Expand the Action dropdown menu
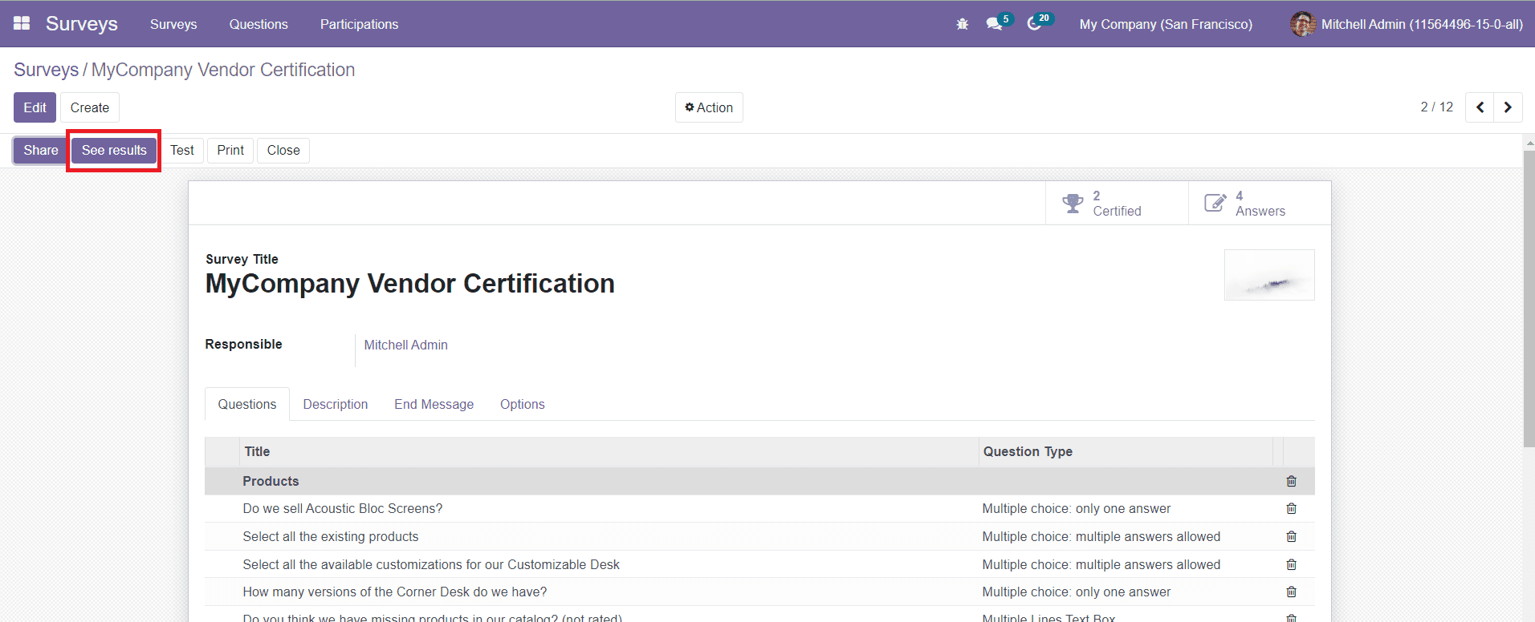This screenshot has height=622, width=1535. [709, 107]
